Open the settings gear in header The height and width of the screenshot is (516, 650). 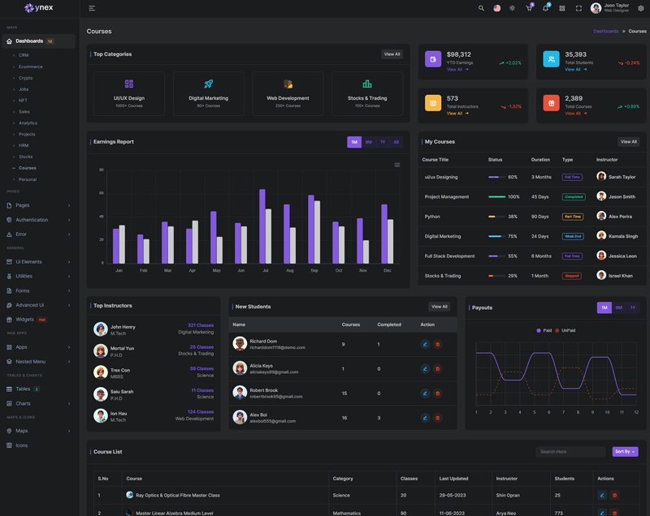(x=640, y=8)
